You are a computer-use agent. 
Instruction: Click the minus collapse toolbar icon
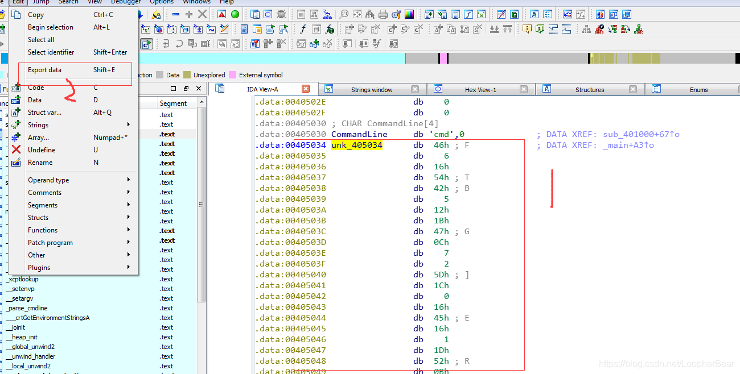[x=175, y=14]
